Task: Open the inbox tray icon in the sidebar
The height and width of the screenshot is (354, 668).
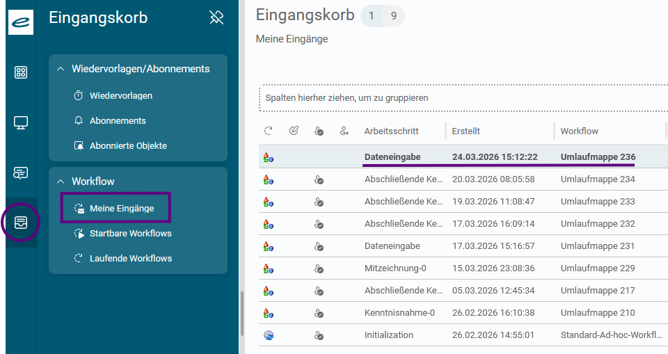Action: pyautogui.click(x=20, y=223)
